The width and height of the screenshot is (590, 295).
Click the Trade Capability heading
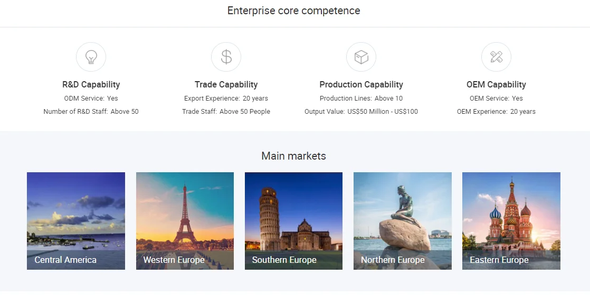click(226, 84)
